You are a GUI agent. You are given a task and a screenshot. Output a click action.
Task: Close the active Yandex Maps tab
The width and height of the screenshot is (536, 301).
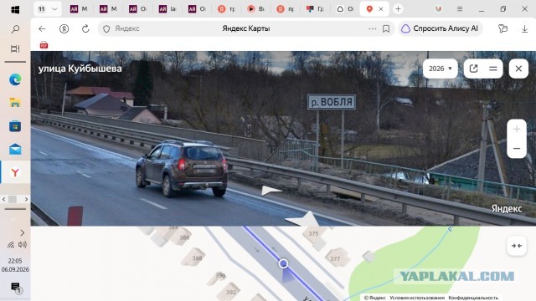click(x=381, y=9)
